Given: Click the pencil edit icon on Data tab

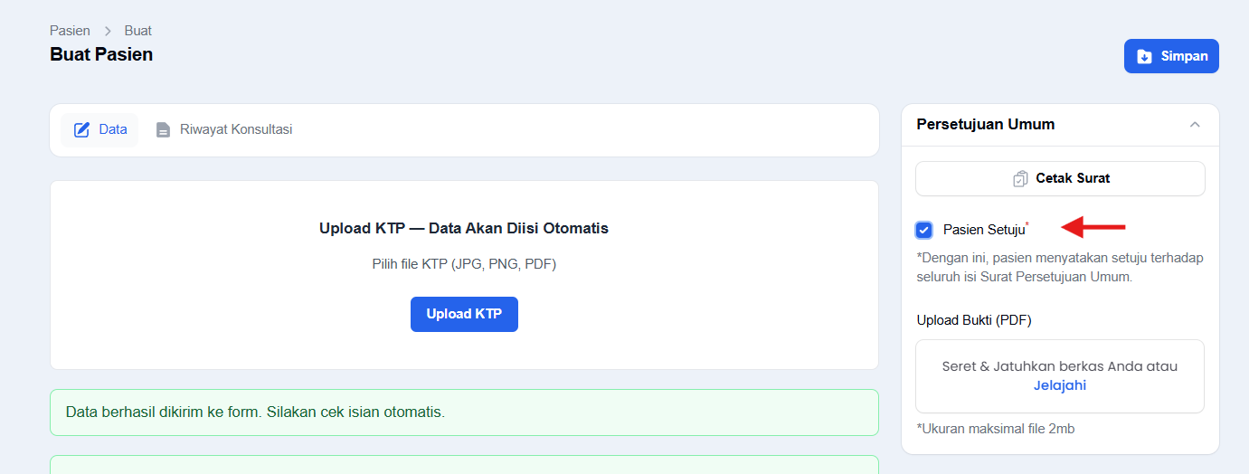Looking at the screenshot, I should 81,129.
